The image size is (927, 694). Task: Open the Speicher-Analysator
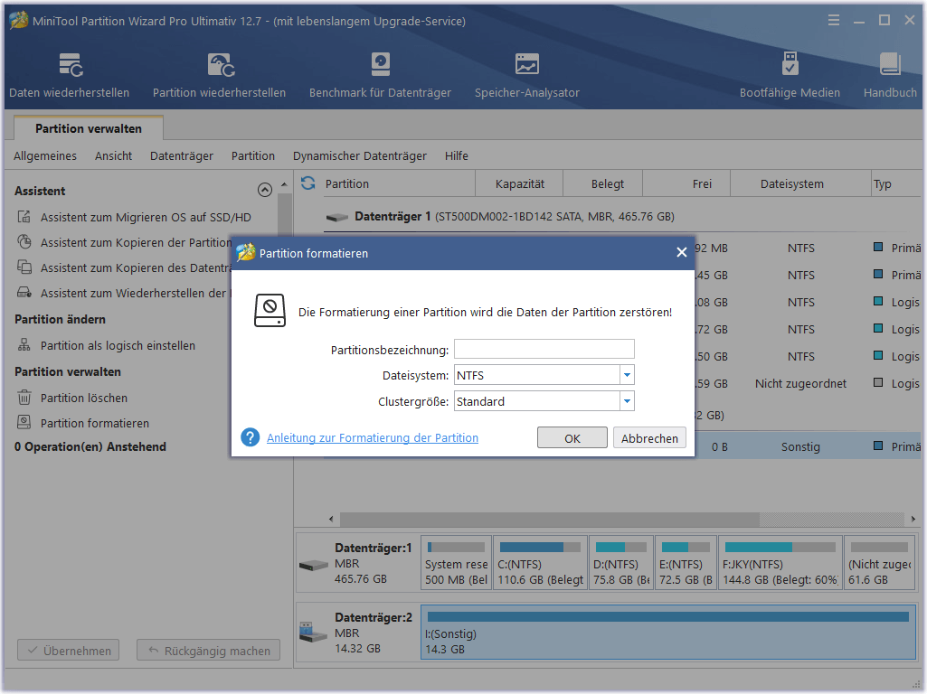526,73
